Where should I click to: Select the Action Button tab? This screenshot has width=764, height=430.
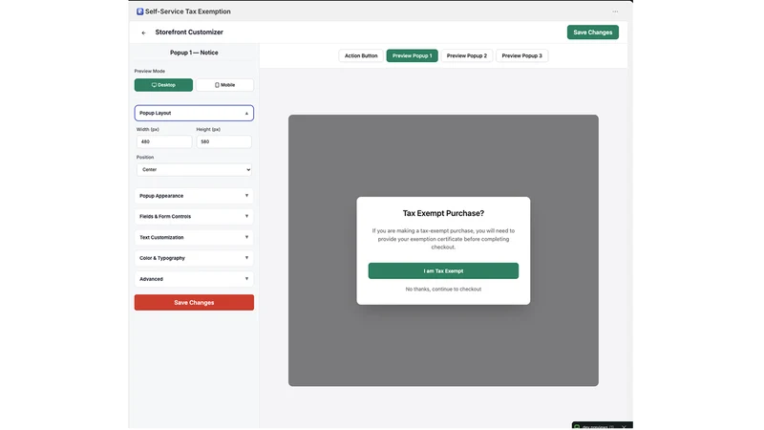(361, 55)
